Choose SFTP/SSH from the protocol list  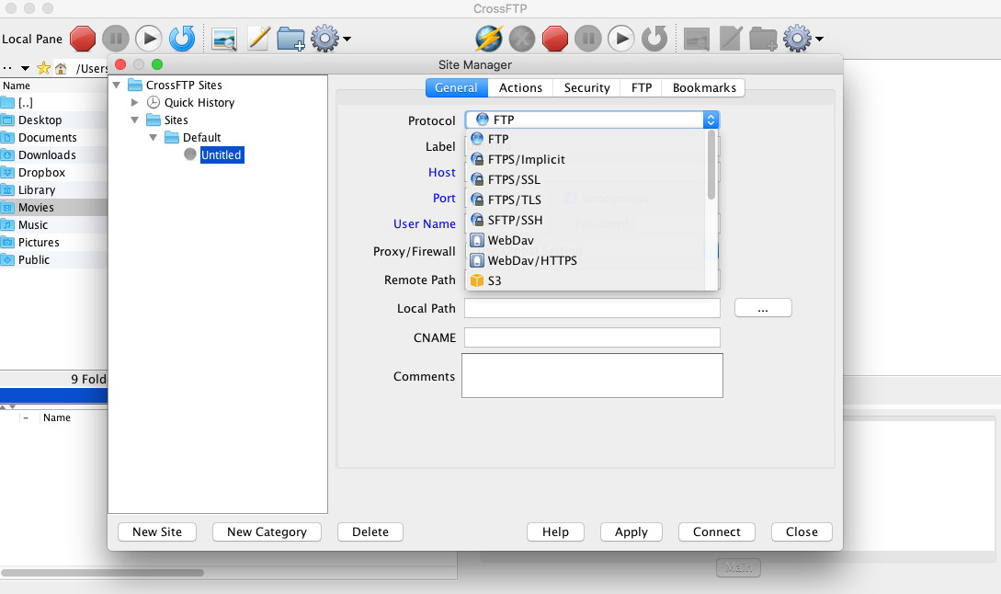[x=515, y=220]
